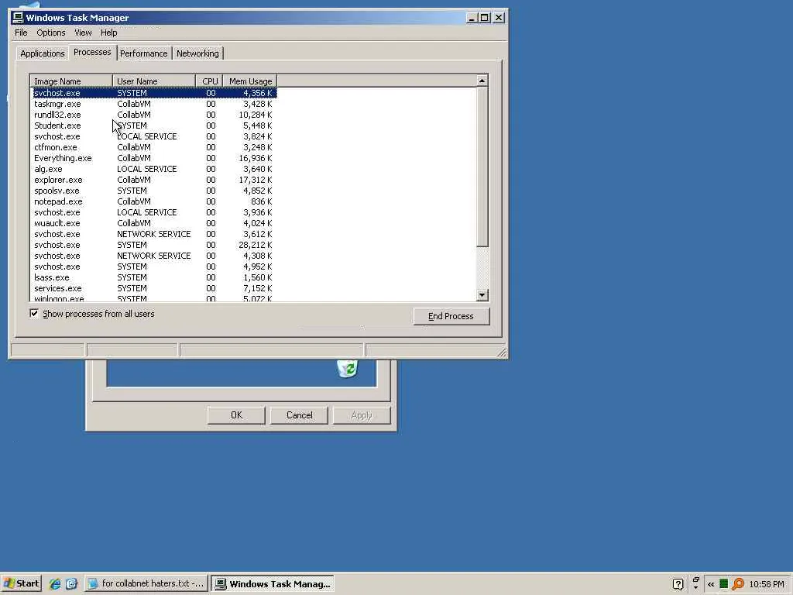Click the second quick launch icon beside Start

(x=71, y=584)
